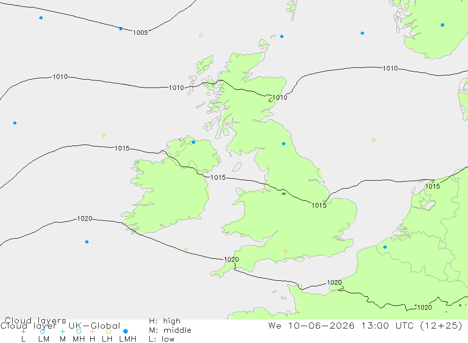Image resolution: width=468 pixels, height=343 pixels.
Task: Click the 1020 label over France
Action: tap(424, 307)
